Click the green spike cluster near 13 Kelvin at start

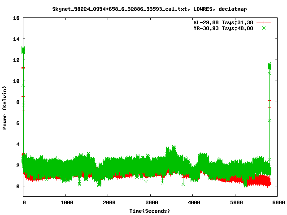23,50
